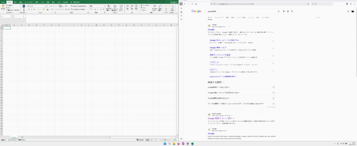Apply red font color in Excel
Viewport: 357px width, 146px height.
coord(47,9)
